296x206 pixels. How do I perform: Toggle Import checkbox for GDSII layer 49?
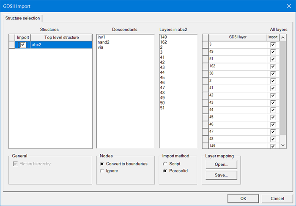pos(273,52)
